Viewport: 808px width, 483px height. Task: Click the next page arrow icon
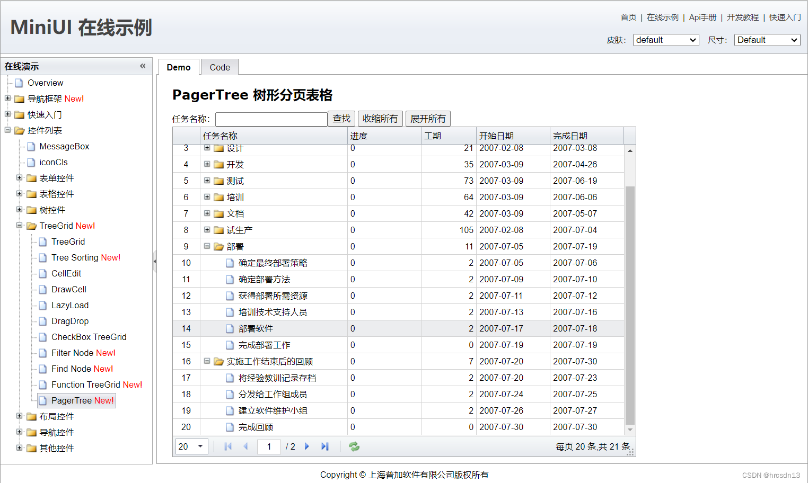(x=307, y=446)
